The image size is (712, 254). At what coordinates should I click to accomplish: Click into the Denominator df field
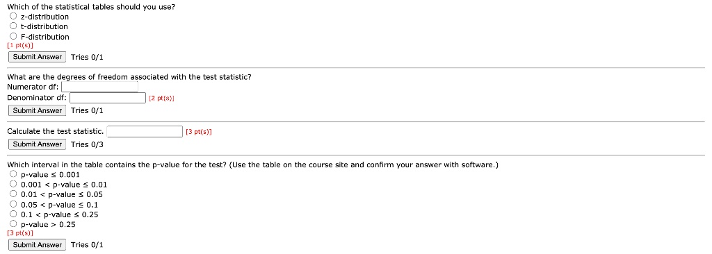coord(108,98)
